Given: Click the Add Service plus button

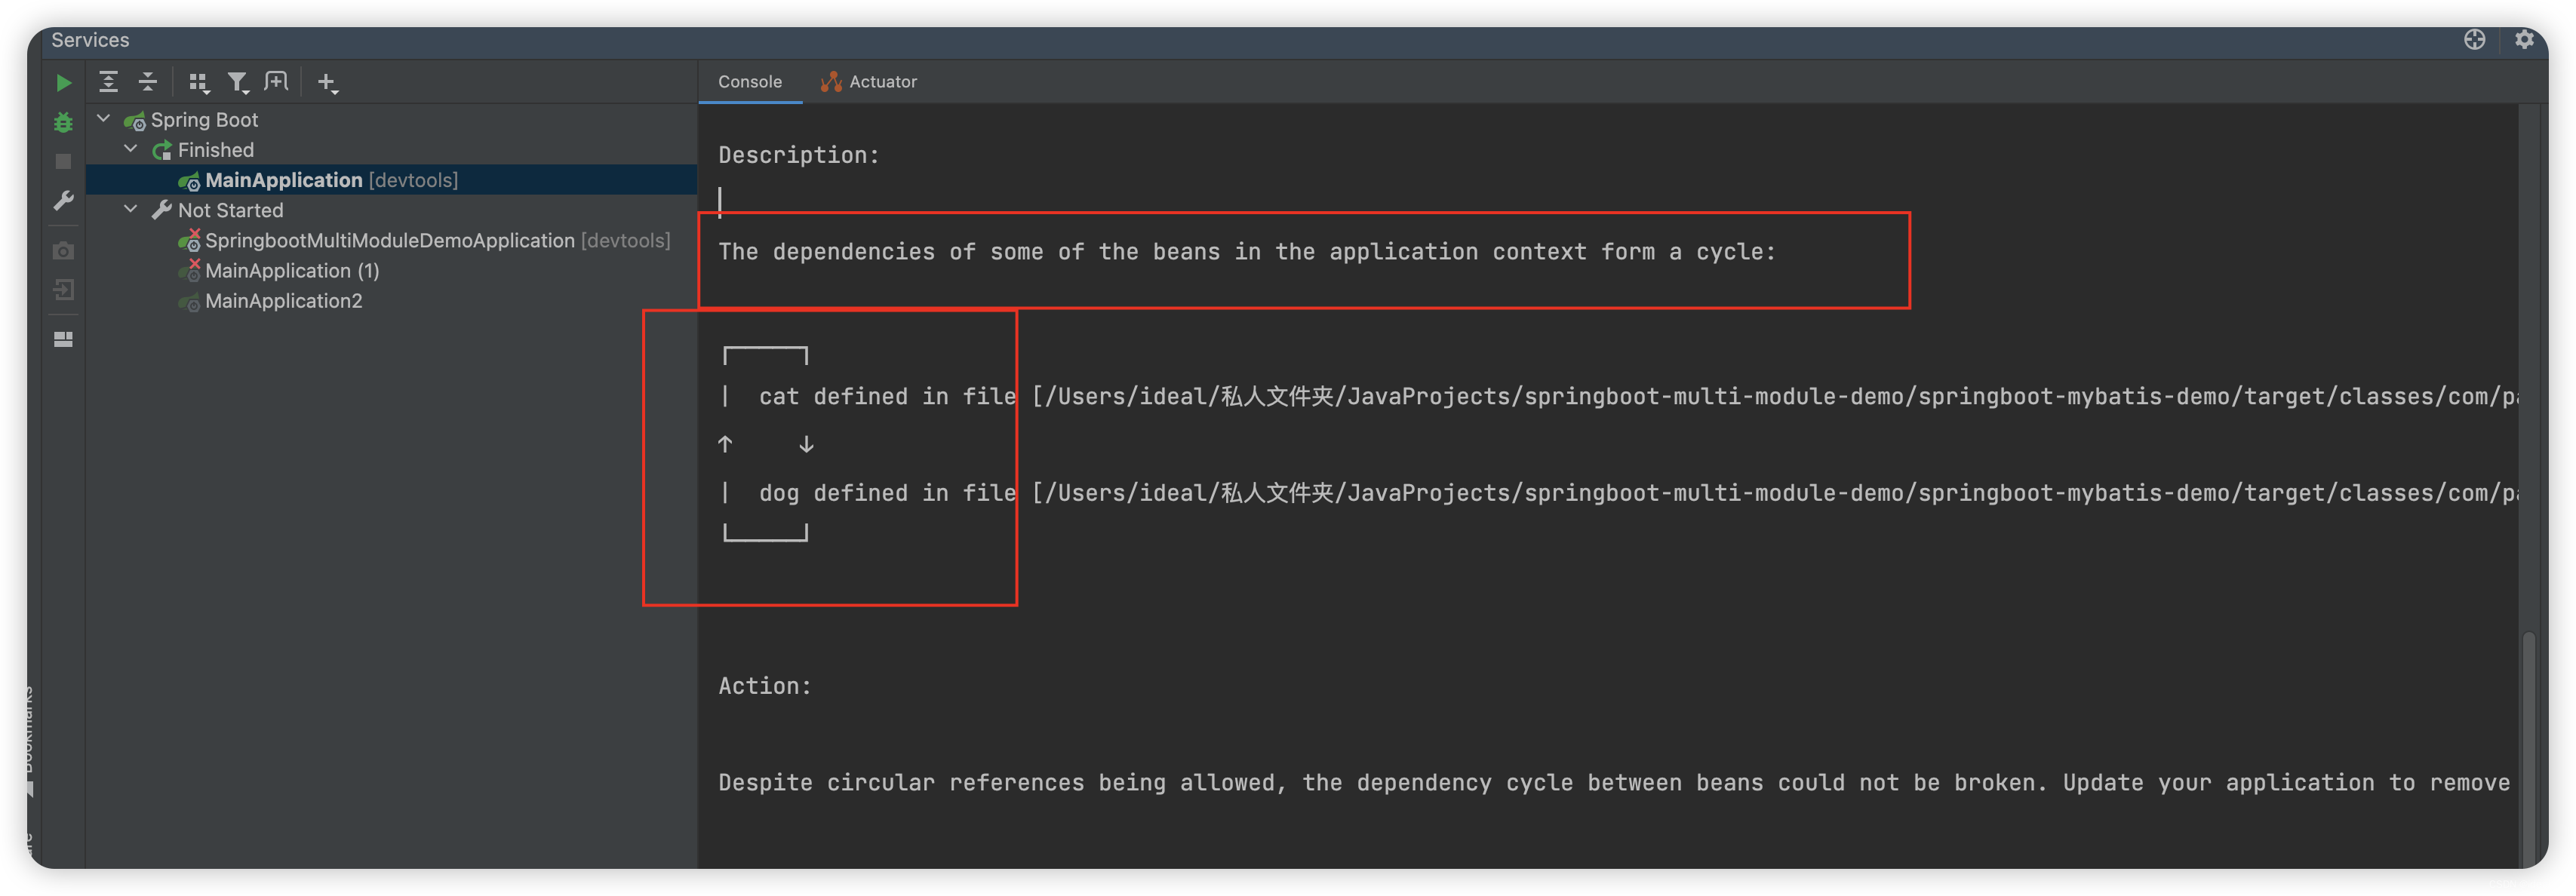Looking at the screenshot, I should 327,83.
